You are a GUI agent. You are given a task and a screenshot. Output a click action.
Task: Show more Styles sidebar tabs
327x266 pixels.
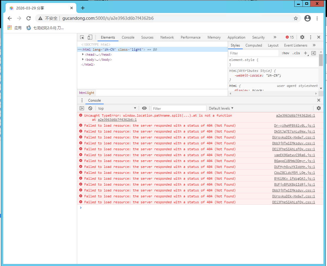314,45
